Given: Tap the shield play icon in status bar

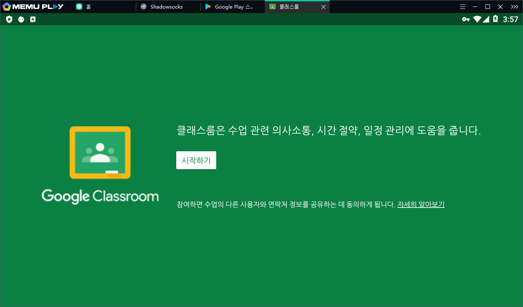Looking at the screenshot, I should (9, 19).
